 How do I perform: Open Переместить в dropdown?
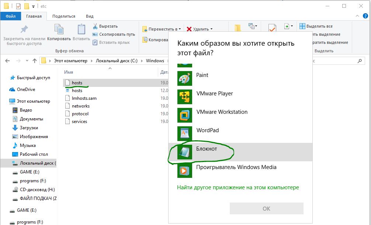coord(162,29)
